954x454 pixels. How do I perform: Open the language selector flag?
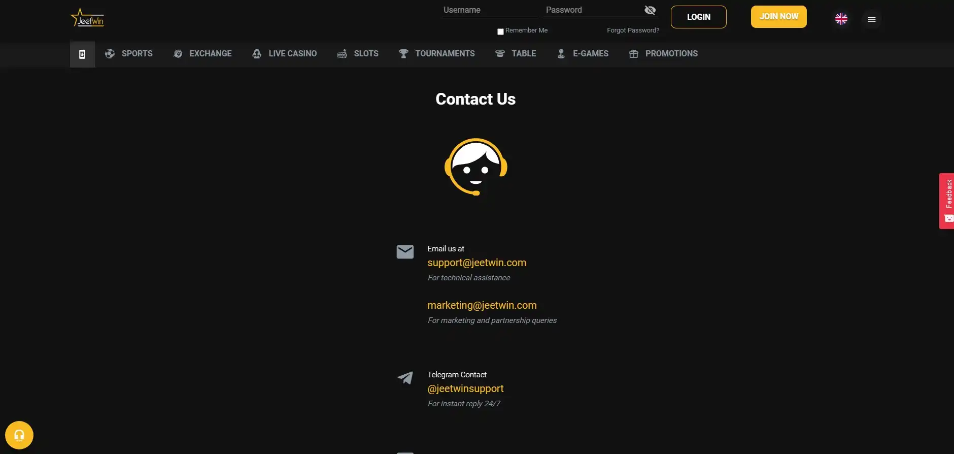pos(841,19)
